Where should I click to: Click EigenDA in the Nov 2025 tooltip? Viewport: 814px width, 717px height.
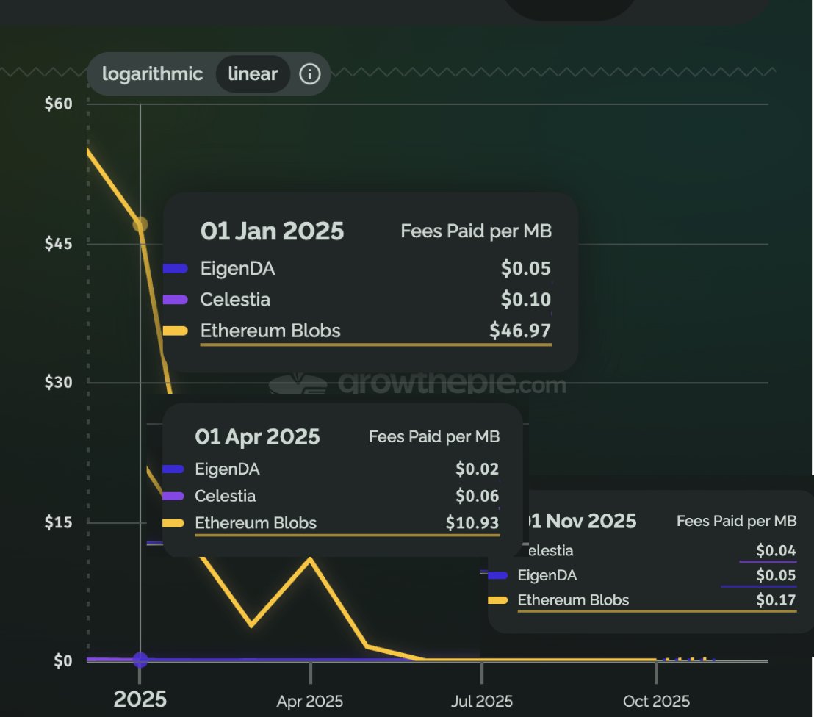click(x=547, y=575)
